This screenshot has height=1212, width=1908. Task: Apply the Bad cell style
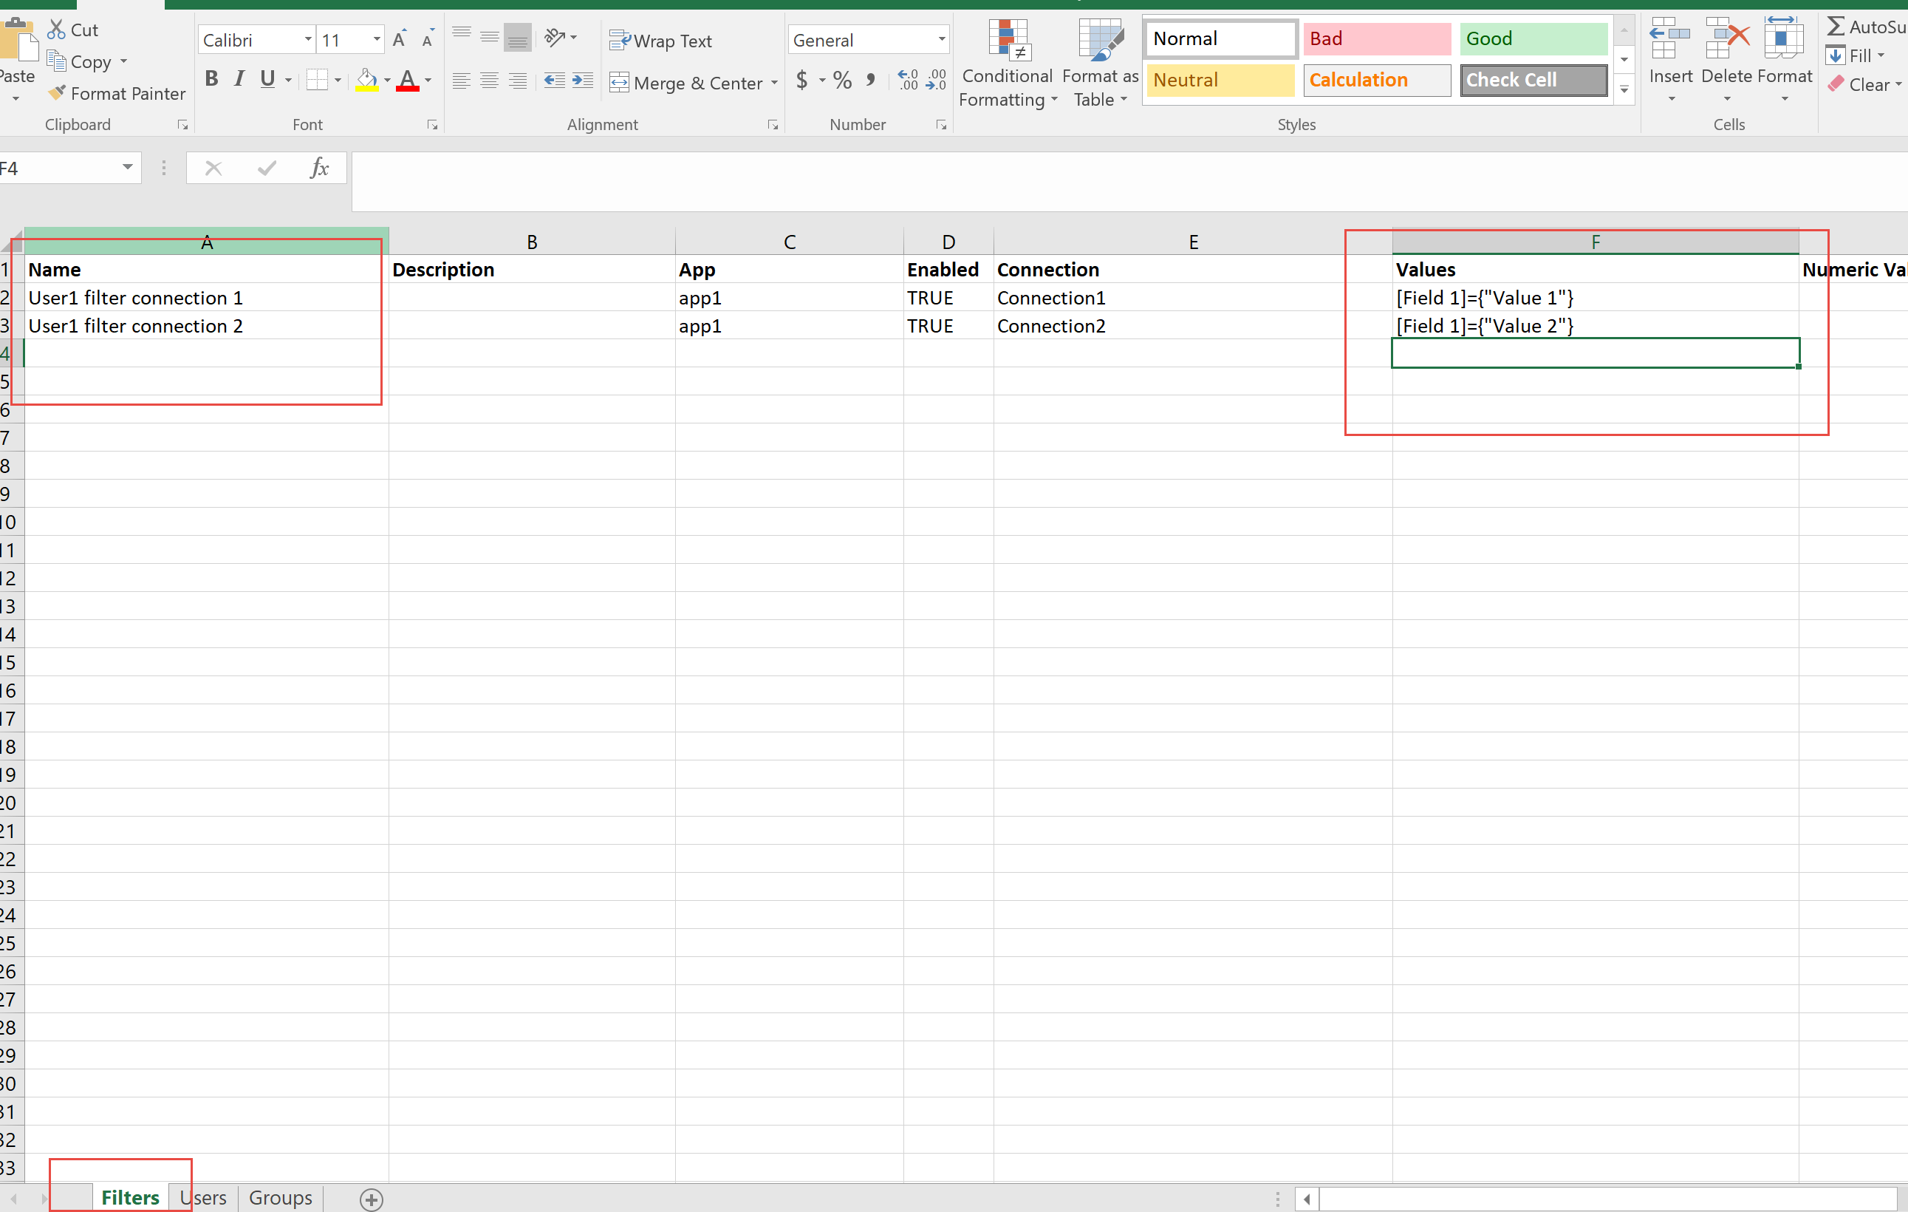(x=1376, y=39)
